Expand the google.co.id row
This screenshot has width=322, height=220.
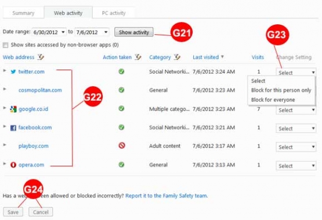tap(5, 108)
